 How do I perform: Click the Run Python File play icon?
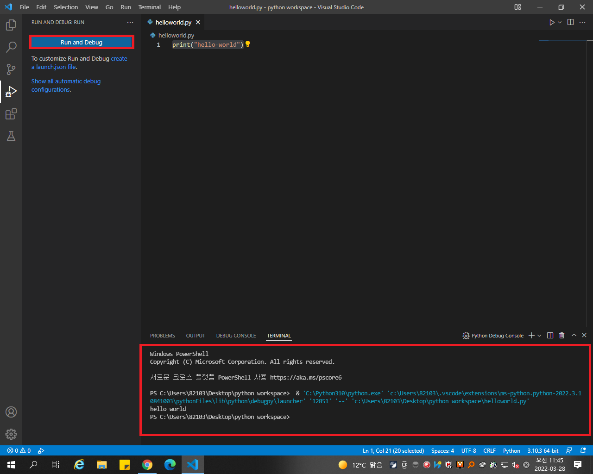(552, 22)
